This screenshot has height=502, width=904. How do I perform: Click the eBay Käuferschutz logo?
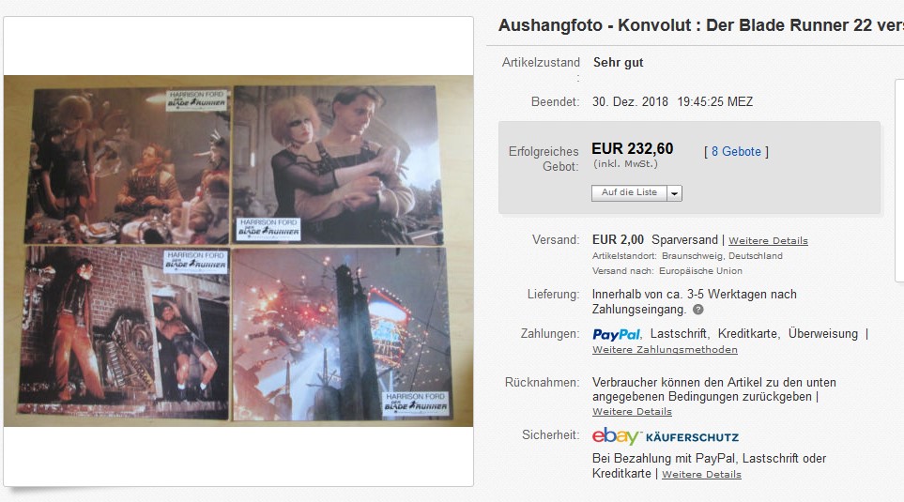pos(666,436)
